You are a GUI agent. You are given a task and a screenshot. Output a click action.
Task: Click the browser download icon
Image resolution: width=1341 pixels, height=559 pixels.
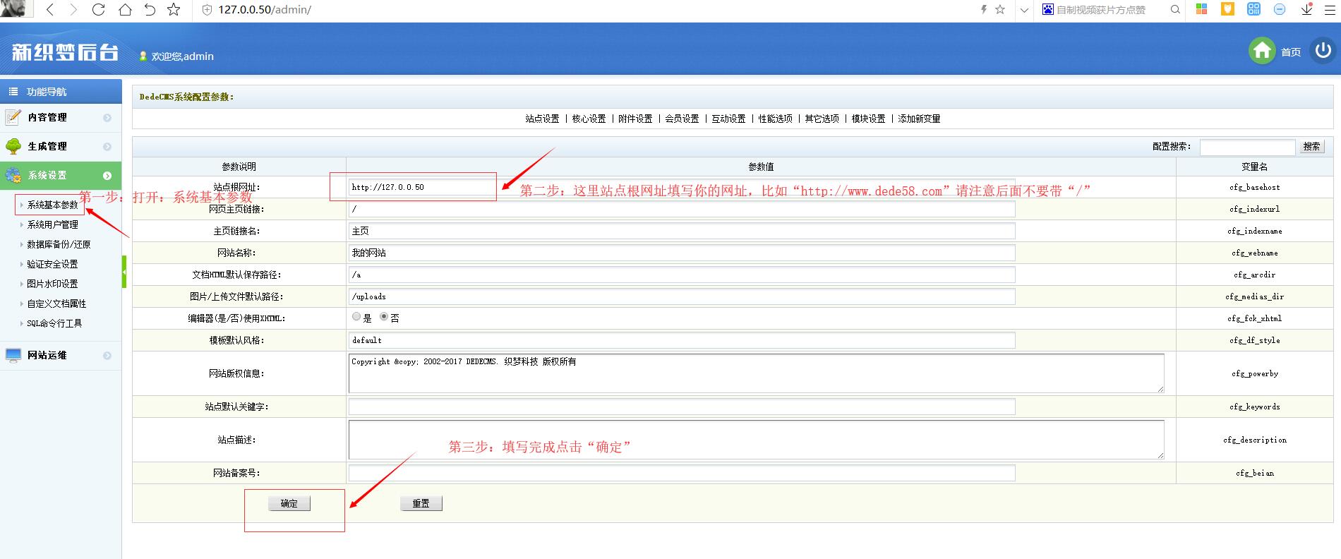[1306, 10]
